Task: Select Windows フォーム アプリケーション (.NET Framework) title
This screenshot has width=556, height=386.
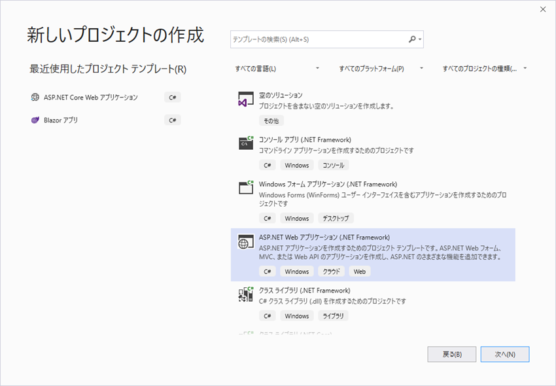Action: (328, 184)
